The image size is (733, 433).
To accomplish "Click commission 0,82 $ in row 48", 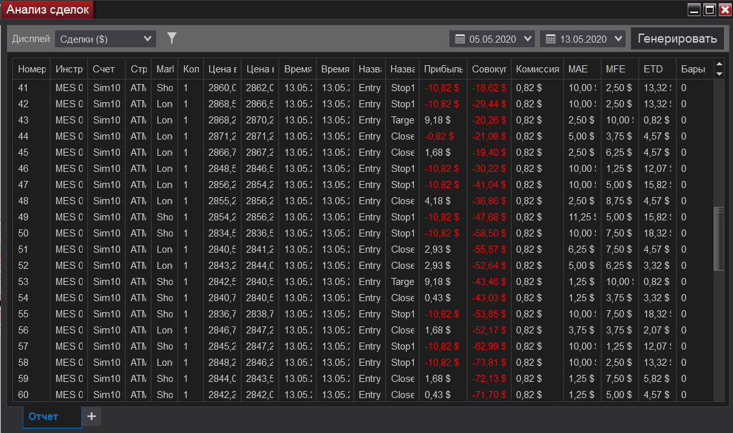I will coord(529,201).
